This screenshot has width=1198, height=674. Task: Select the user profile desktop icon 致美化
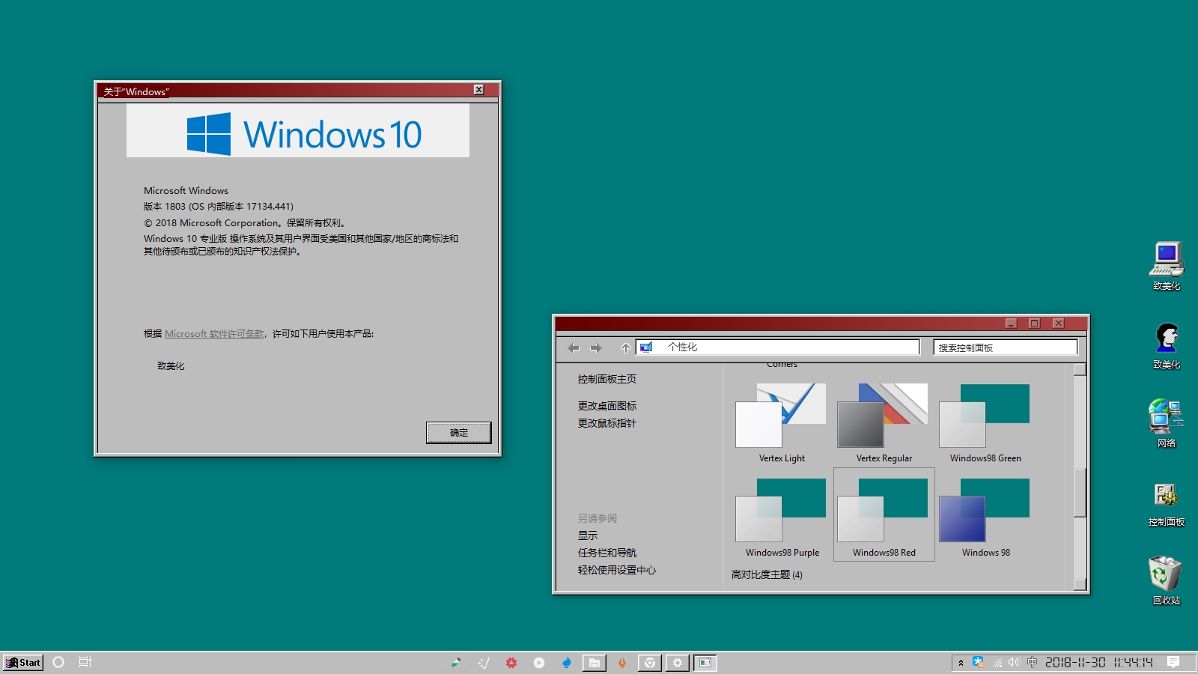tap(1166, 345)
